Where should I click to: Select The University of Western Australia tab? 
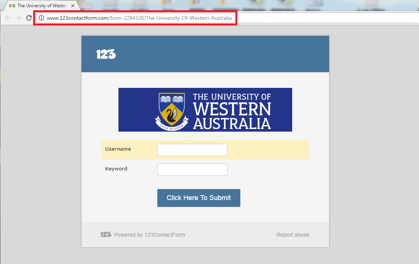tap(42, 6)
